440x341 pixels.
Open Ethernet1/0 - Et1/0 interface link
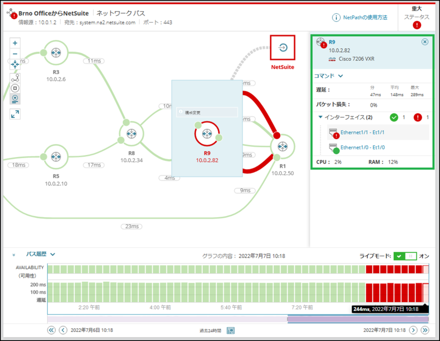click(363, 147)
